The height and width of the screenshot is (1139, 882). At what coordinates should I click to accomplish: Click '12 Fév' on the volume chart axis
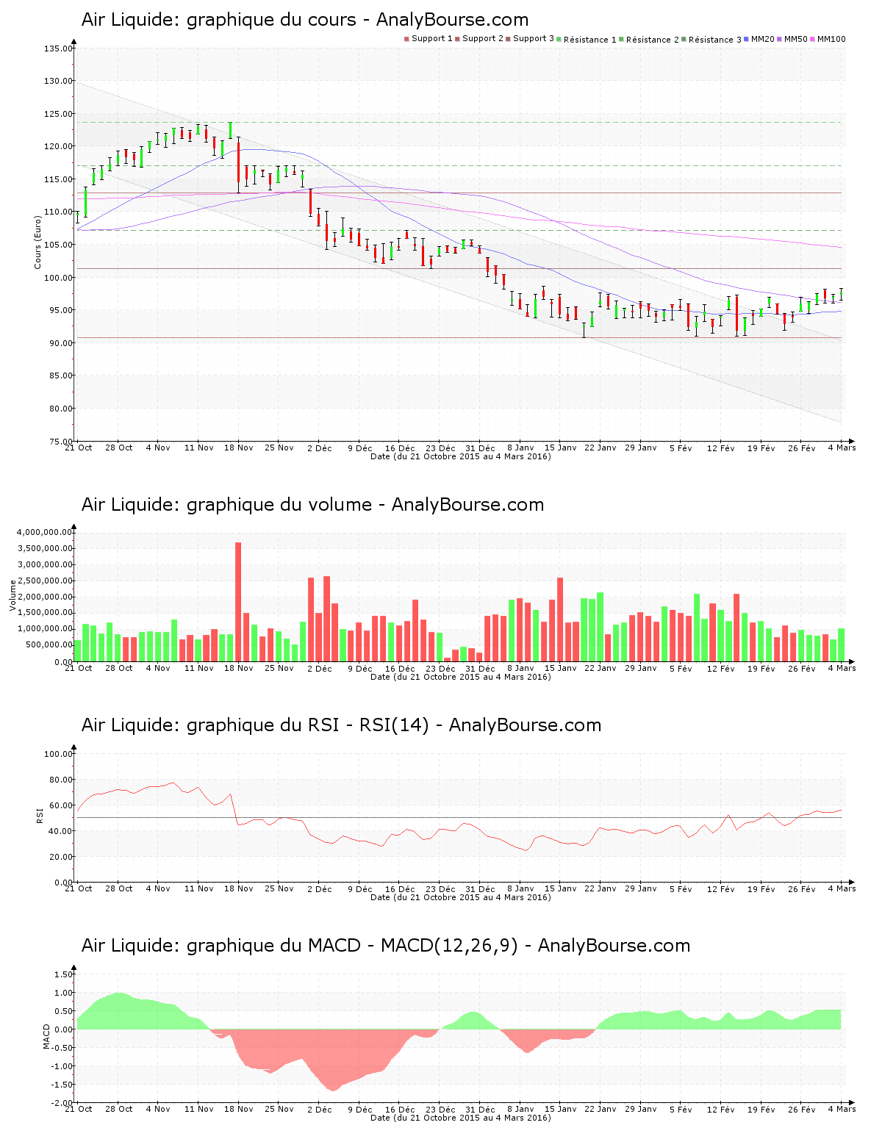pyautogui.click(x=721, y=668)
